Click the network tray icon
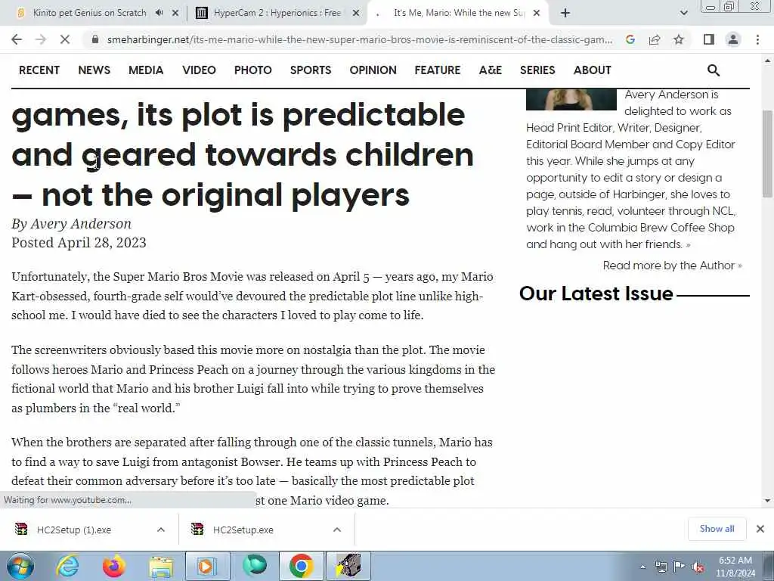Image resolution: width=774 pixels, height=581 pixels. (x=661, y=567)
